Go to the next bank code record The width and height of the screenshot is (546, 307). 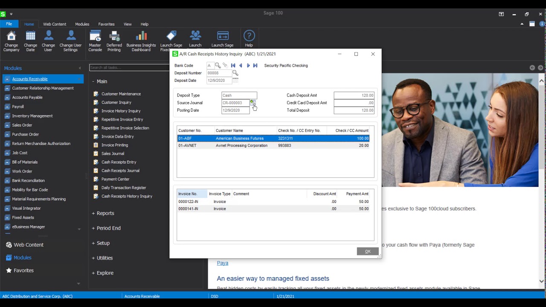click(x=248, y=65)
